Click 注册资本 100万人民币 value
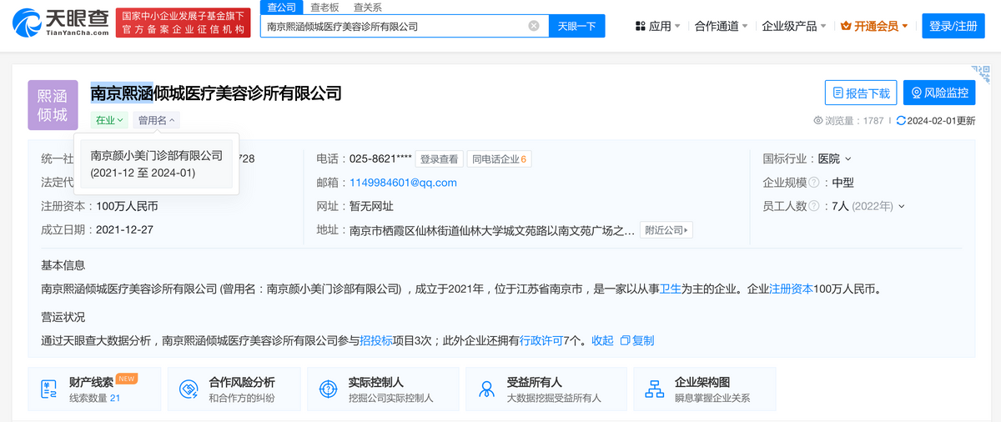This screenshot has height=422, width=1001. click(x=127, y=206)
